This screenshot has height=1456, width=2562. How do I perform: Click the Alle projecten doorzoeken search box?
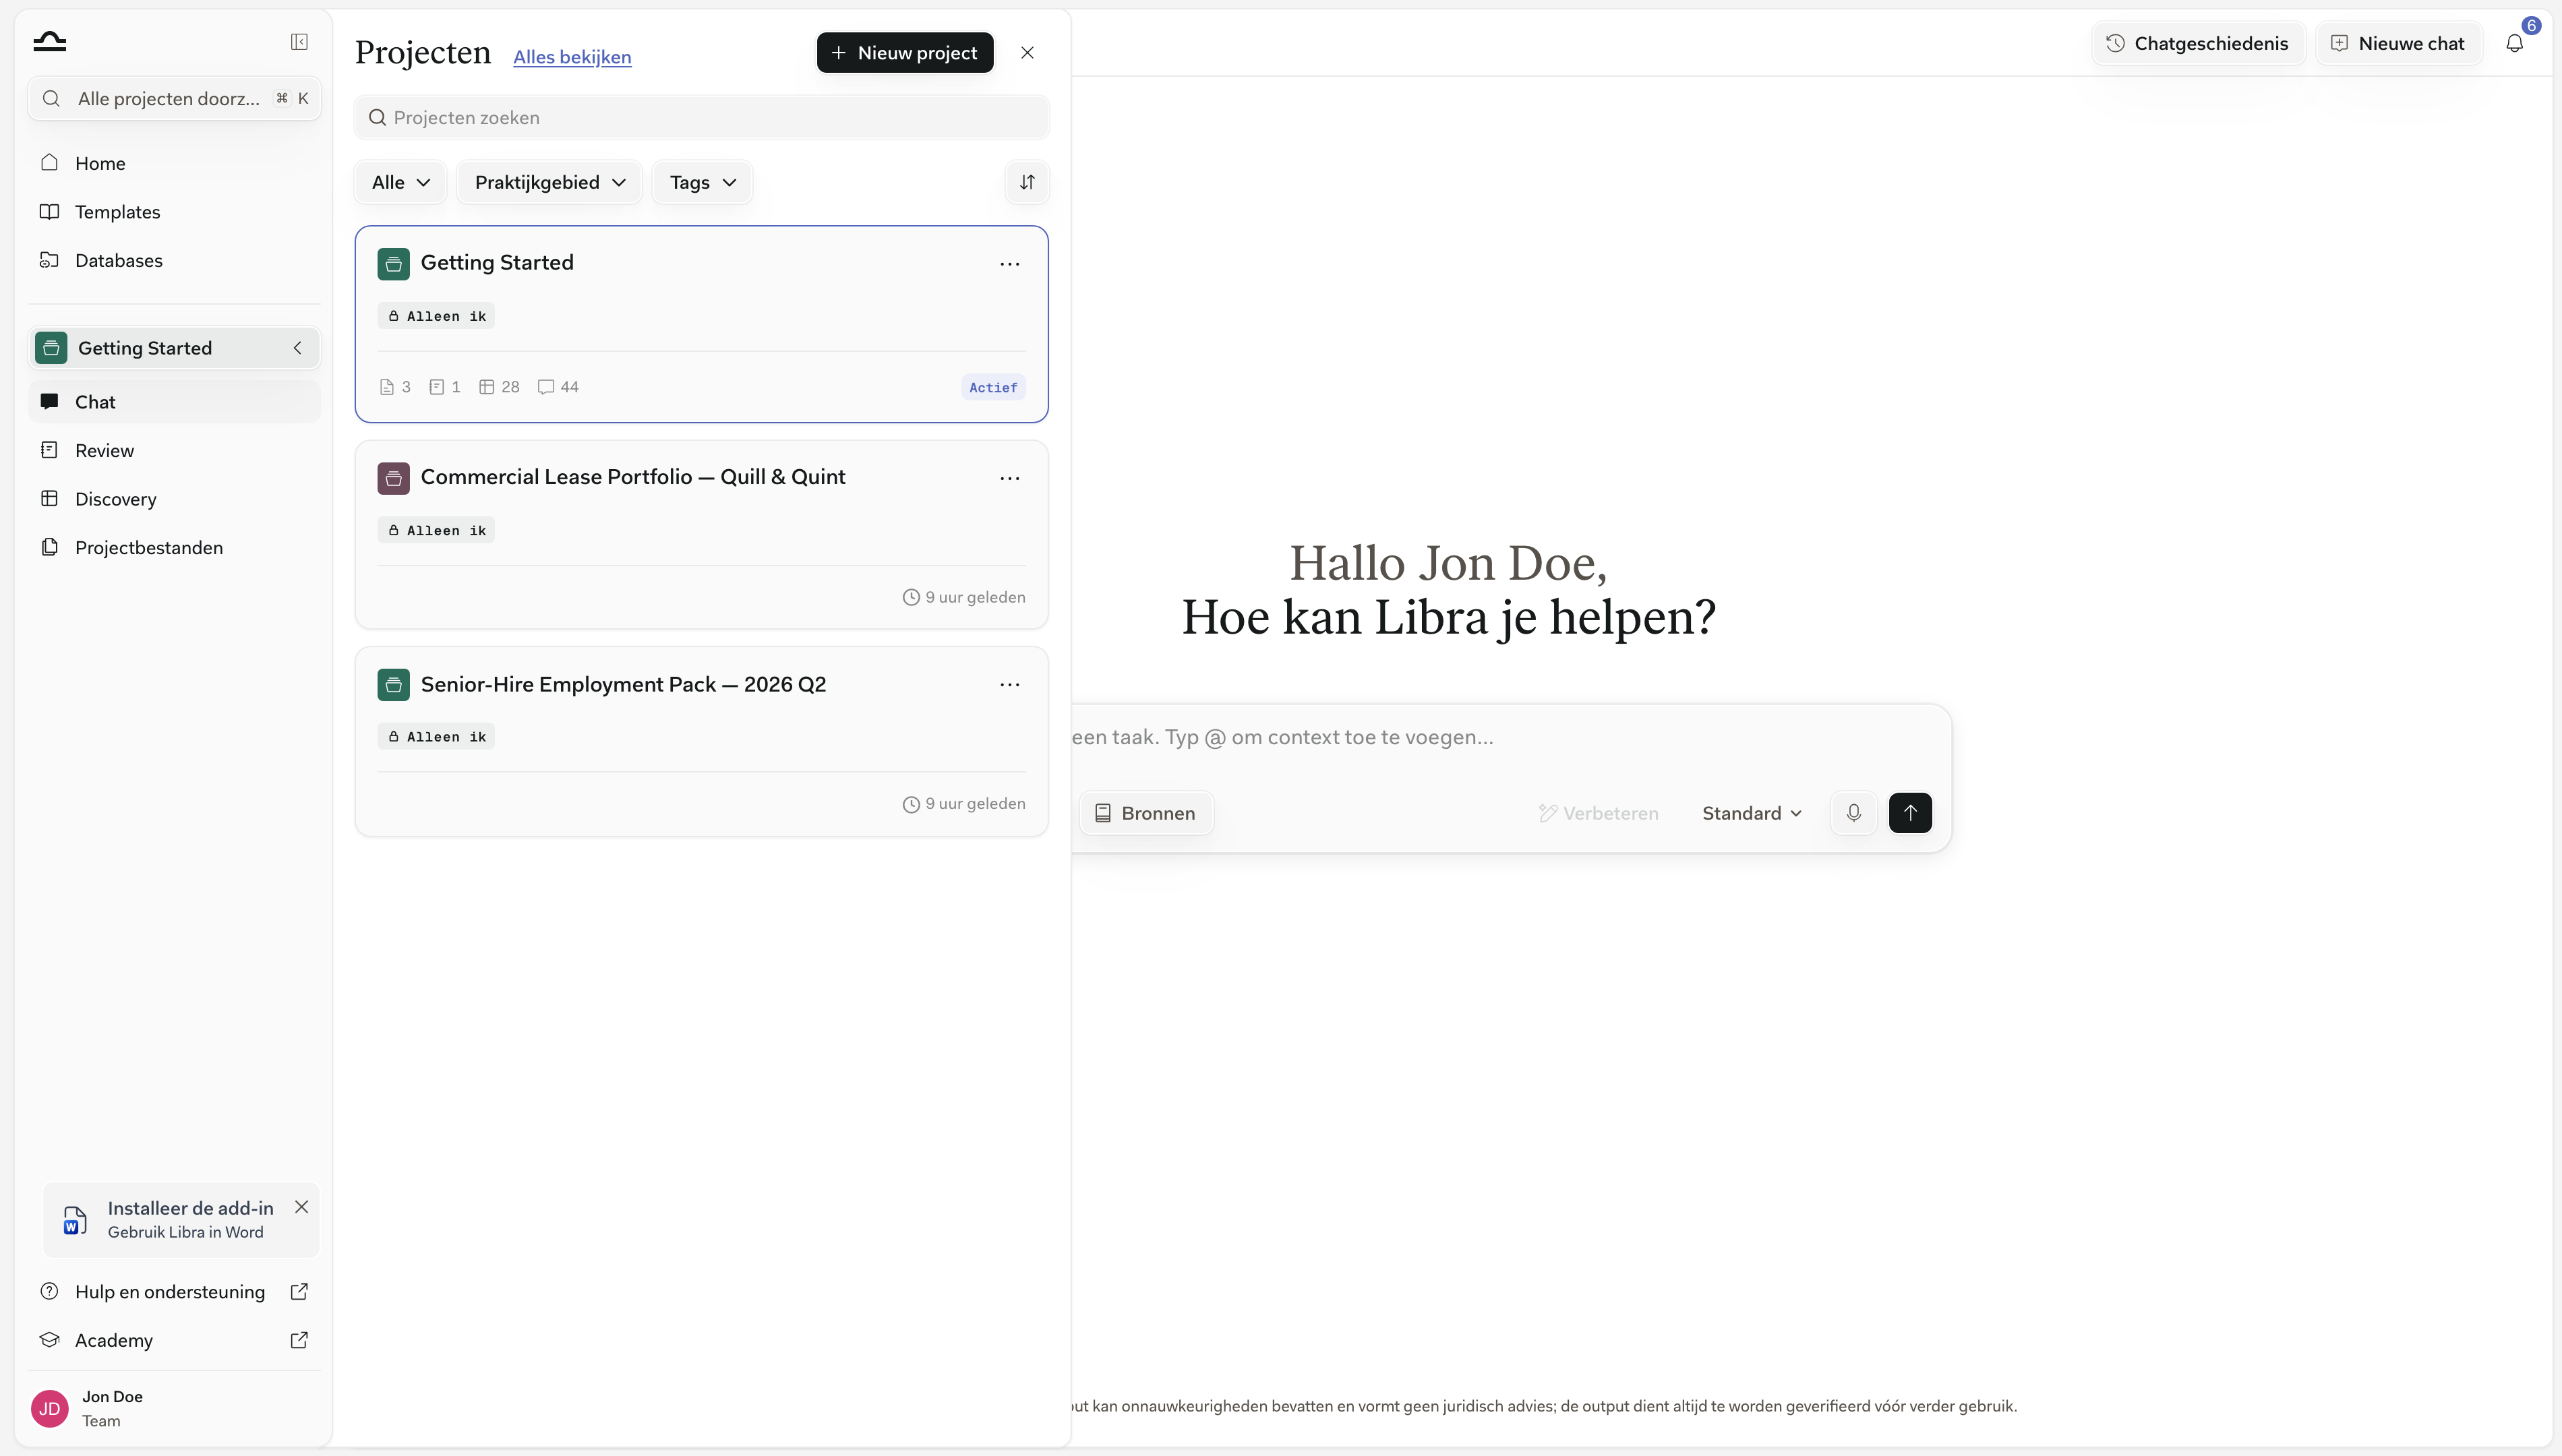[x=174, y=98]
